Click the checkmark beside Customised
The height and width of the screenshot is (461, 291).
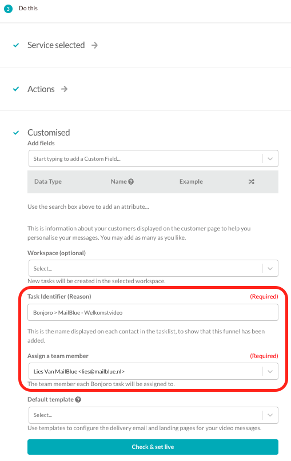pos(16,133)
